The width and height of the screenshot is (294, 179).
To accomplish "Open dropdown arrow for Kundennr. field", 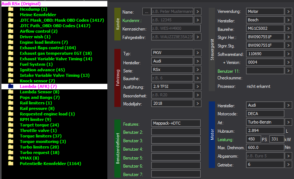I will 198,20.
